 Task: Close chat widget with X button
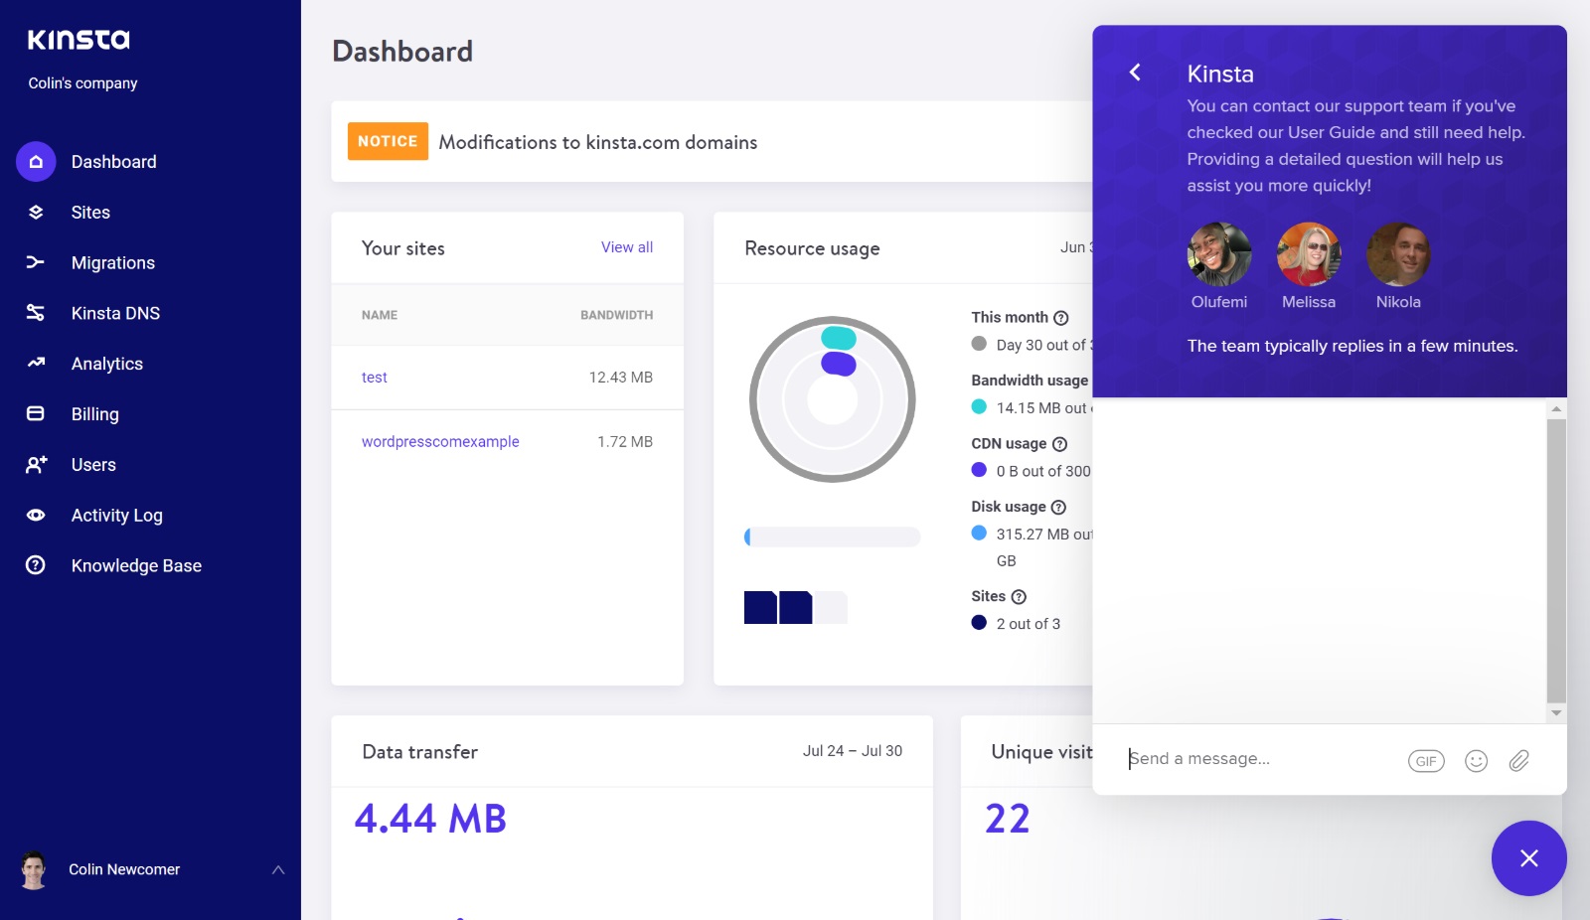pyautogui.click(x=1529, y=858)
